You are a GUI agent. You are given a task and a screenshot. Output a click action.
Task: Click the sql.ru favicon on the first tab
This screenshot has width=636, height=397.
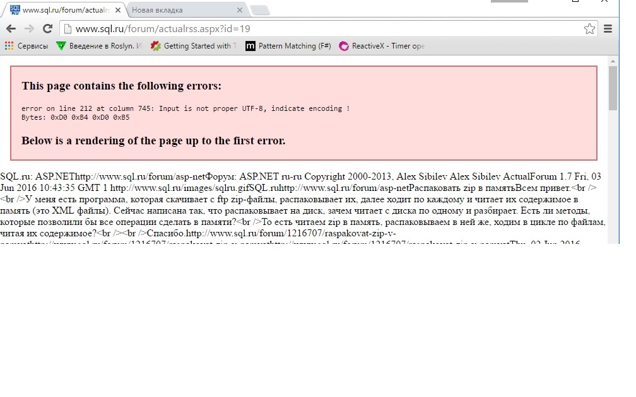[x=15, y=10]
